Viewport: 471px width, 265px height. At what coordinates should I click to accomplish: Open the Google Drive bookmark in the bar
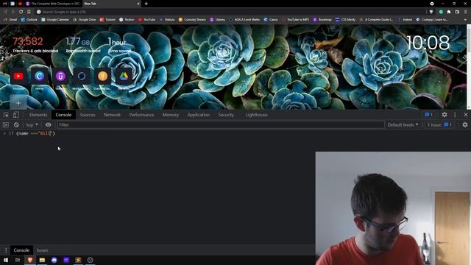[84, 20]
